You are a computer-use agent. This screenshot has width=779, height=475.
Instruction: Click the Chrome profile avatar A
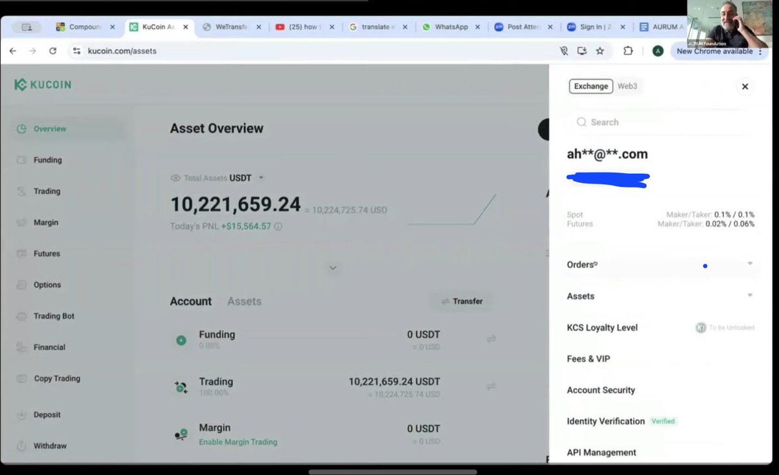pos(658,51)
